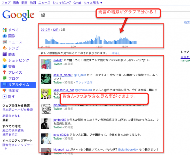This screenshot has height=155, width=190.
Task: Click the 掲示板 discussion icon
Action: (x=4, y=91)
